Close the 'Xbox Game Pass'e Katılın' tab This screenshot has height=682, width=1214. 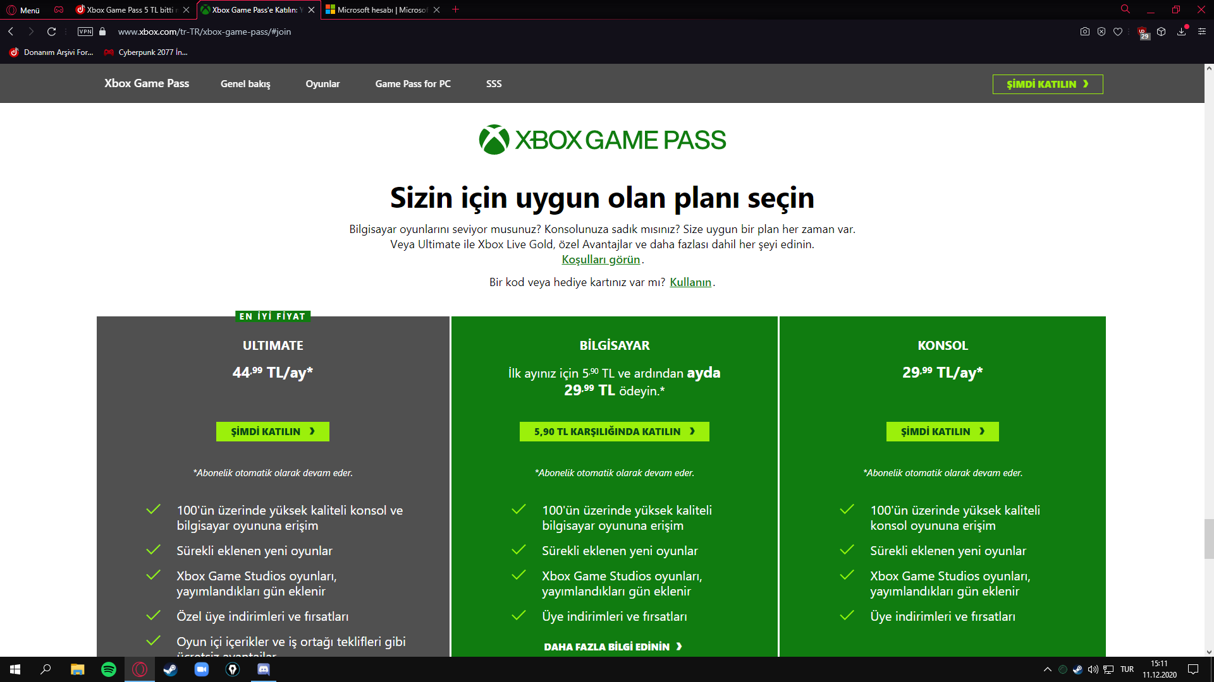pyautogui.click(x=311, y=10)
